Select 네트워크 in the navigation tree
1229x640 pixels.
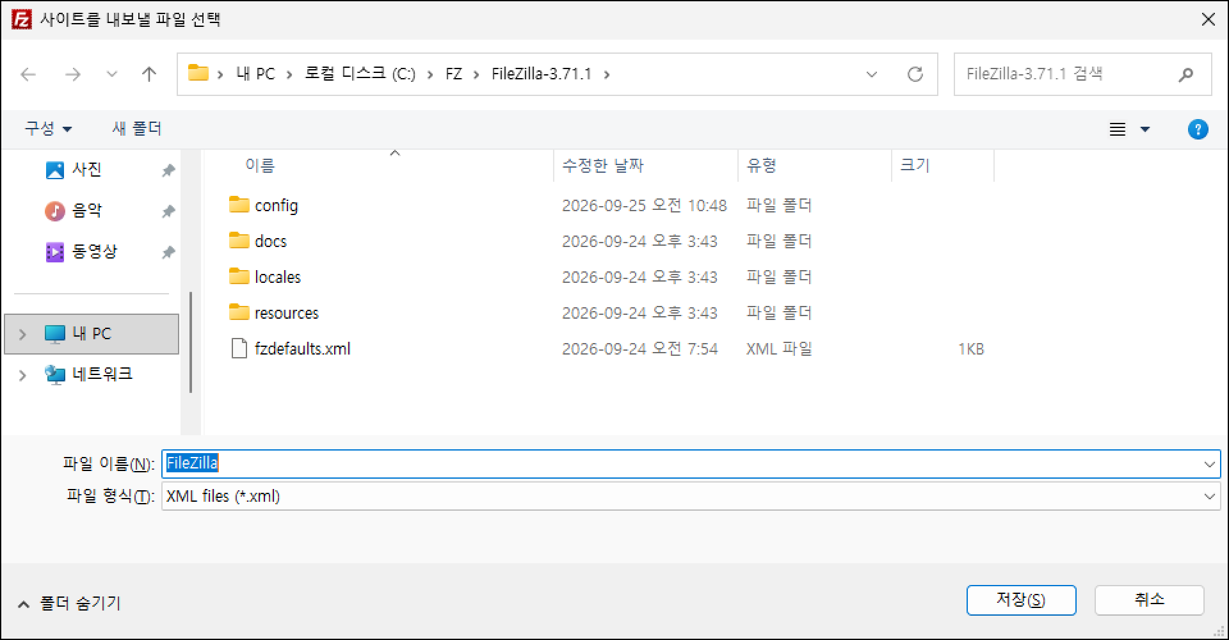click(x=102, y=374)
